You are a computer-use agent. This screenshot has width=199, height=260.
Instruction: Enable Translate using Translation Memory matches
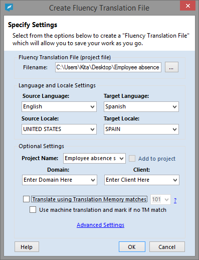(x=26, y=199)
